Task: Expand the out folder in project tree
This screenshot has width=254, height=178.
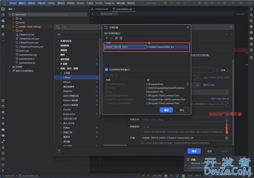Action: pos(13,30)
